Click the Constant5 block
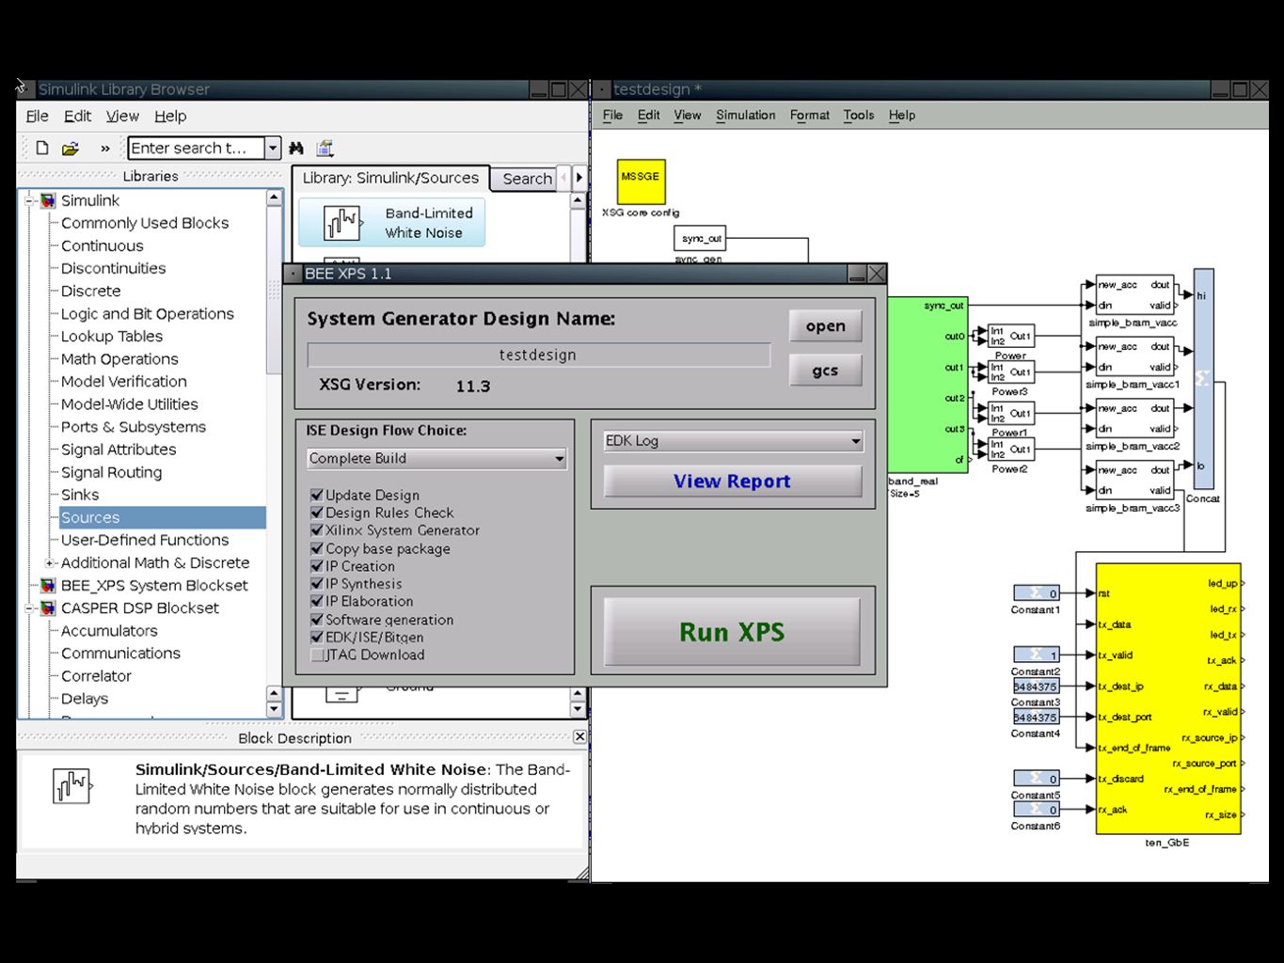Viewport: 1284px width, 963px height. coord(1037,779)
